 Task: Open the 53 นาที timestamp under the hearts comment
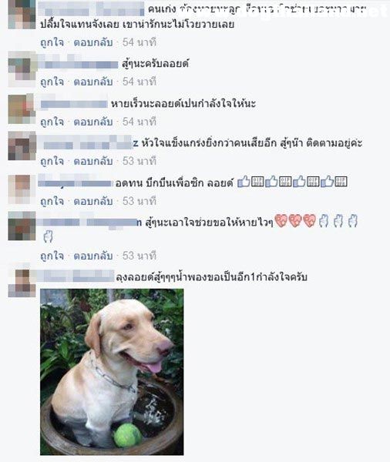click(140, 256)
